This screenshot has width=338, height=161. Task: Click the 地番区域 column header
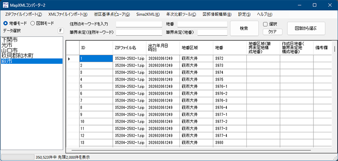click(x=196, y=48)
